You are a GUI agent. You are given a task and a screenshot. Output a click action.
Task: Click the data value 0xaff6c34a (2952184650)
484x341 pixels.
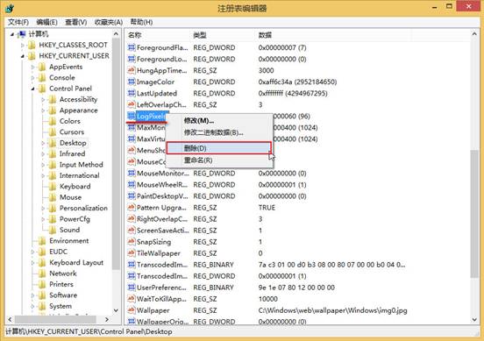[x=297, y=82]
